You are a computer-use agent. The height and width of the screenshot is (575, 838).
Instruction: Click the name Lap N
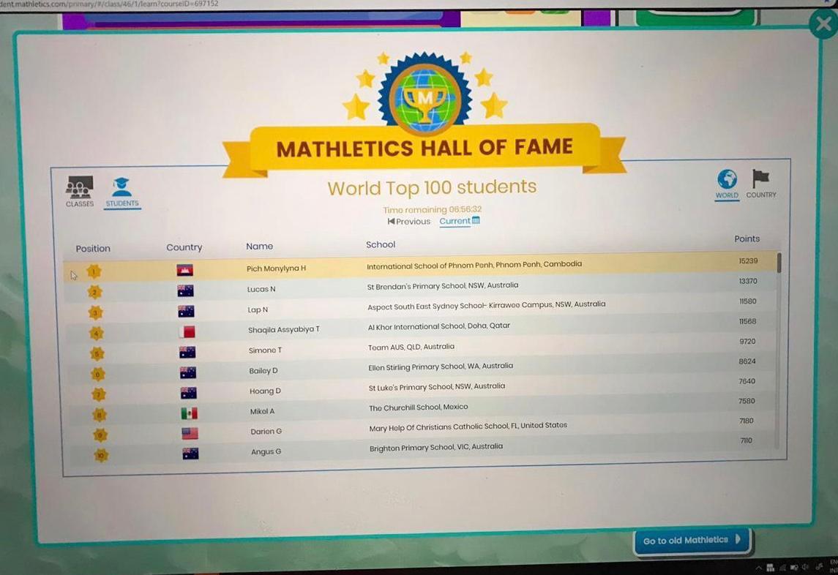point(258,309)
